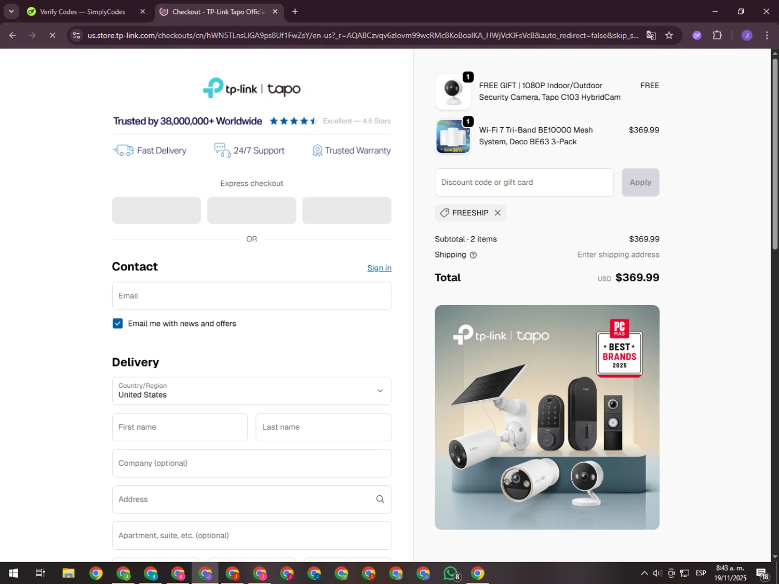Focus the First name field
The image size is (779, 584).
180,427
